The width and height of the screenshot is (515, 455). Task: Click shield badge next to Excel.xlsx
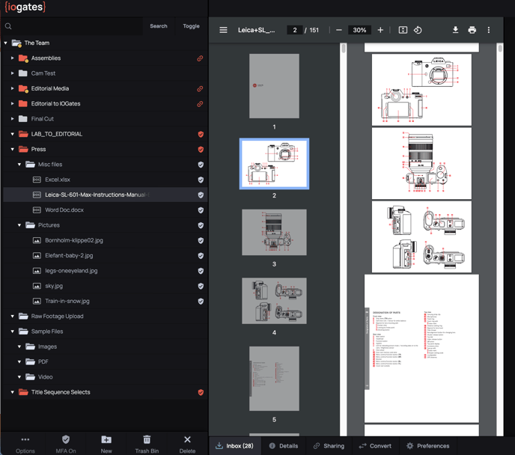[x=201, y=180]
